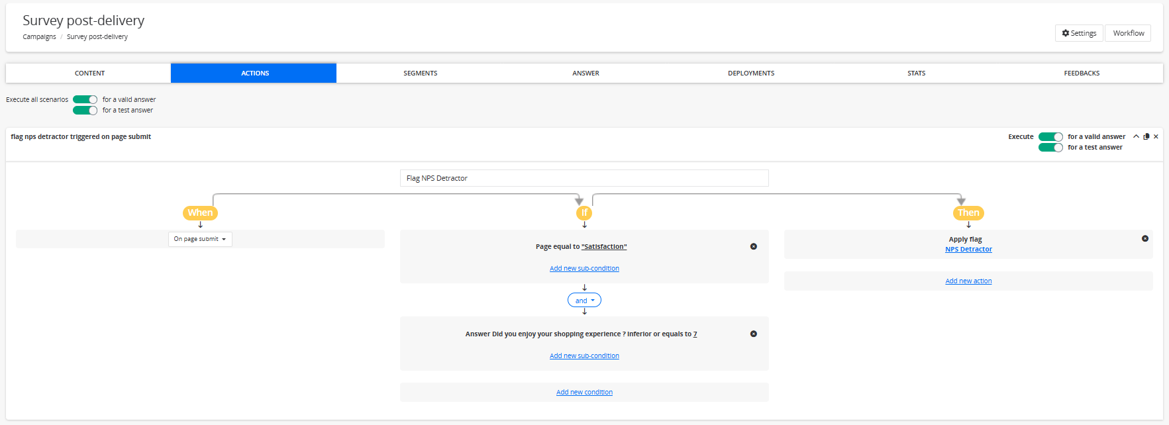Toggle execute all scenarios for a test answer
This screenshot has width=1169, height=425.
tap(85, 110)
